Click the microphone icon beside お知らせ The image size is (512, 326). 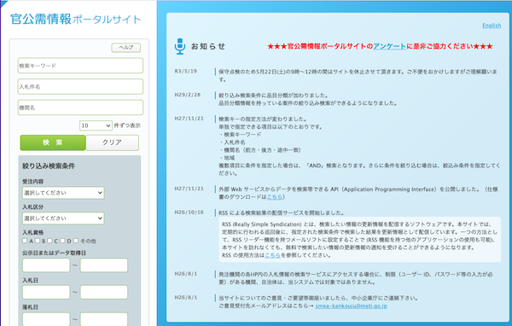179,46
